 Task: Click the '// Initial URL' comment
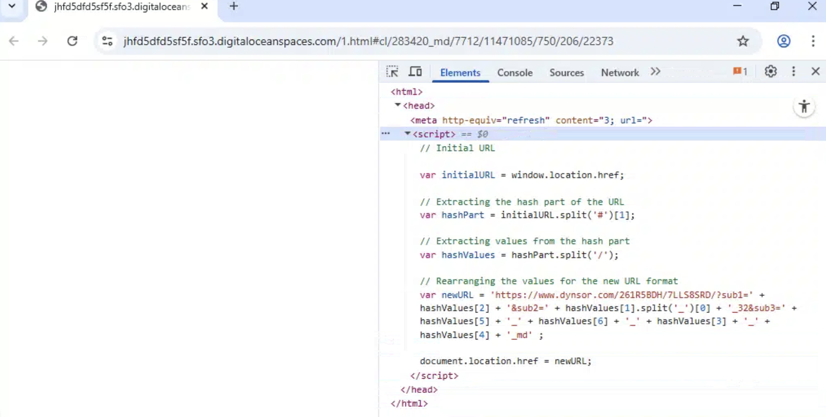click(457, 148)
